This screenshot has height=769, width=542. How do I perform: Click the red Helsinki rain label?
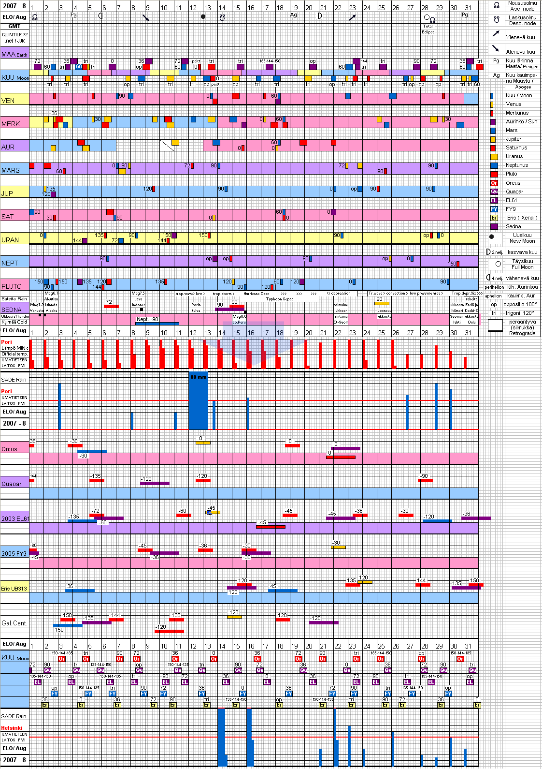click(12, 728)
